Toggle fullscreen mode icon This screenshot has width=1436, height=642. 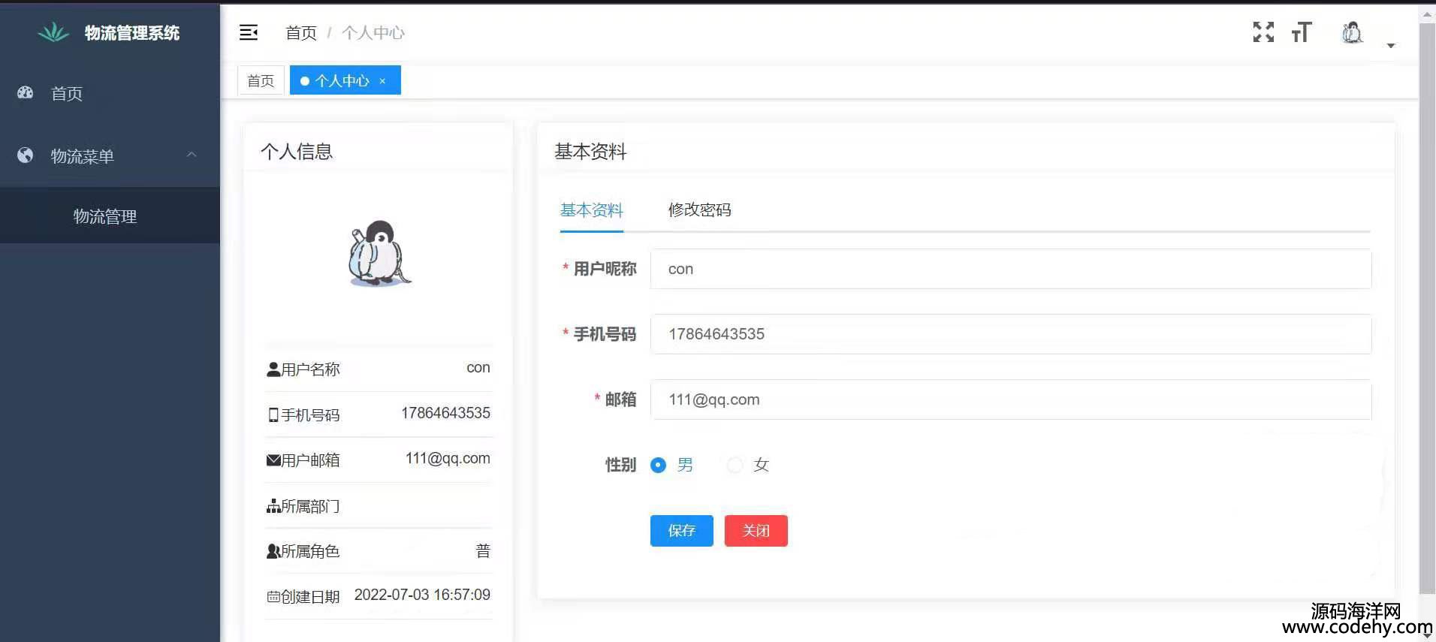point(1263,32)
